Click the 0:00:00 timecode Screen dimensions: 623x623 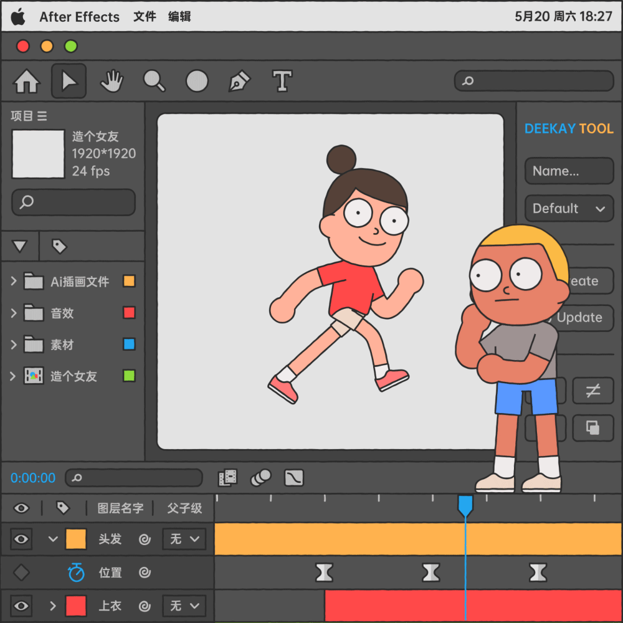32,478
